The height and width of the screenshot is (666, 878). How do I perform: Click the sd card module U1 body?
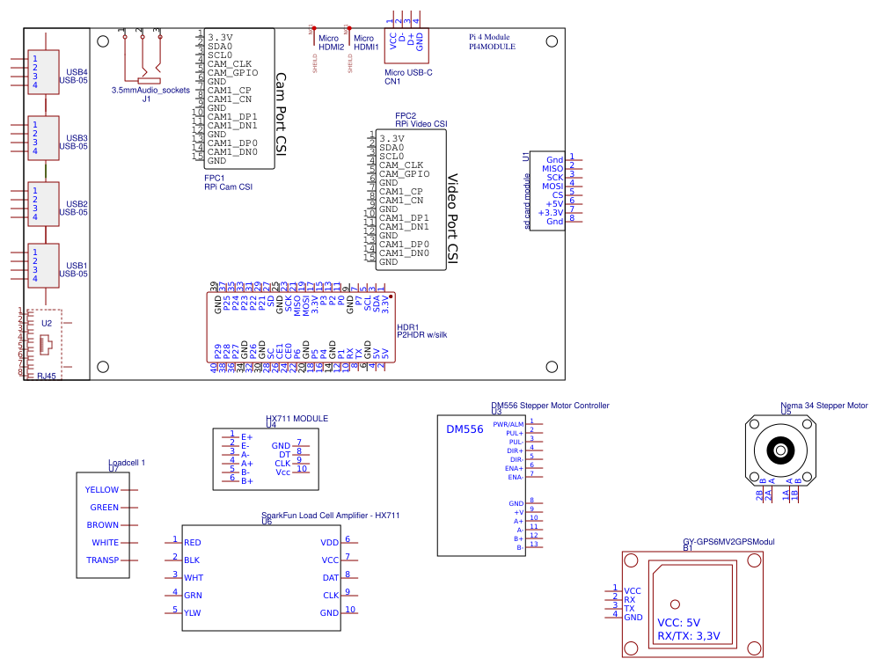[x=547, y=190]
